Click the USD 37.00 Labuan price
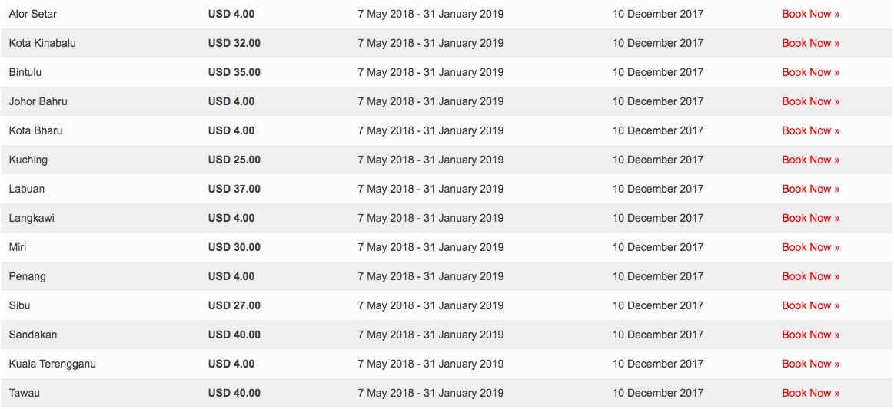The height and width of the screenshot is (409, 894). tap(234, 189)
